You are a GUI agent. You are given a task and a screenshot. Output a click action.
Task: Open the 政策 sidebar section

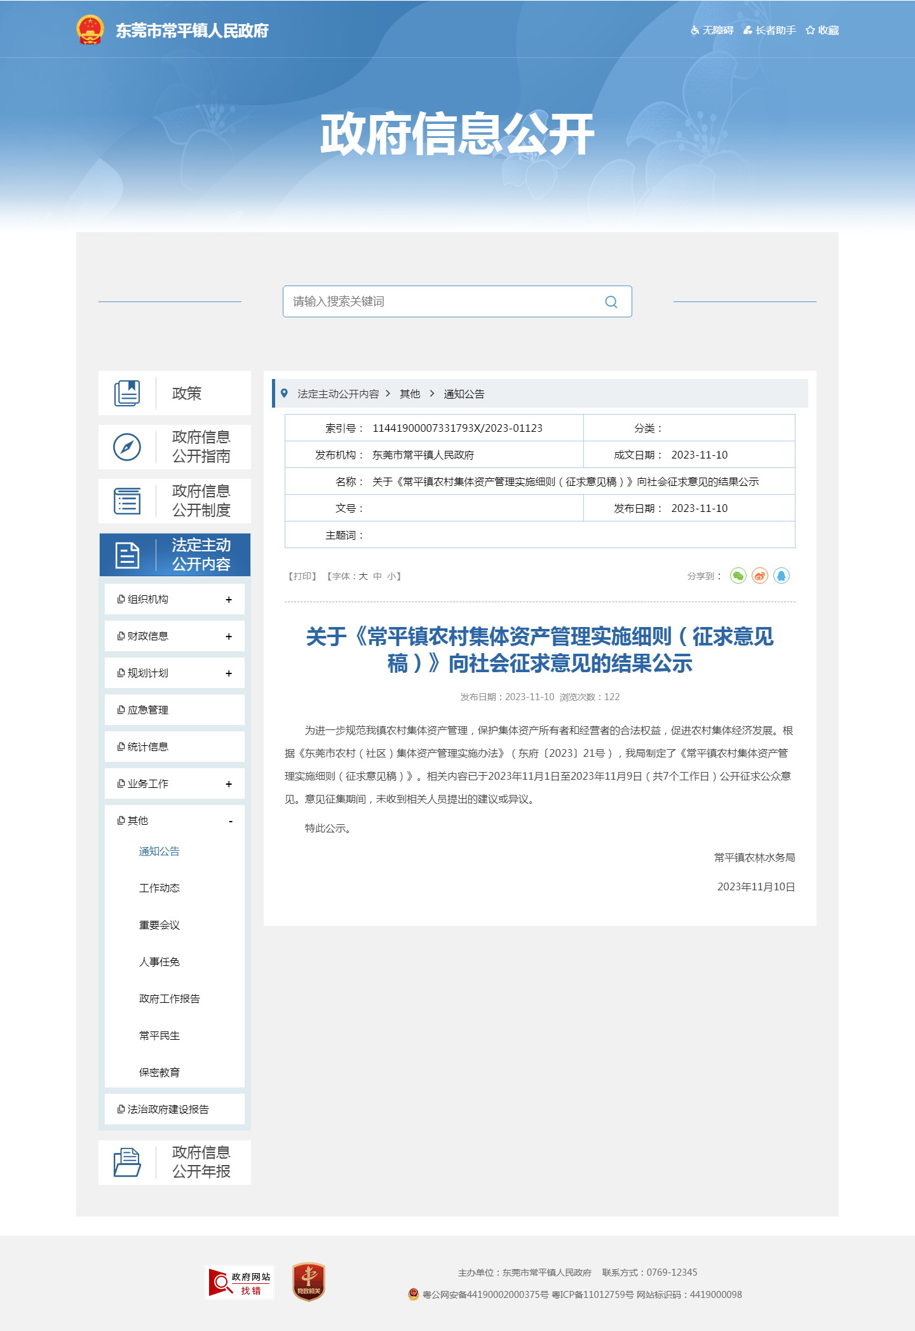(x=175, y=393)
